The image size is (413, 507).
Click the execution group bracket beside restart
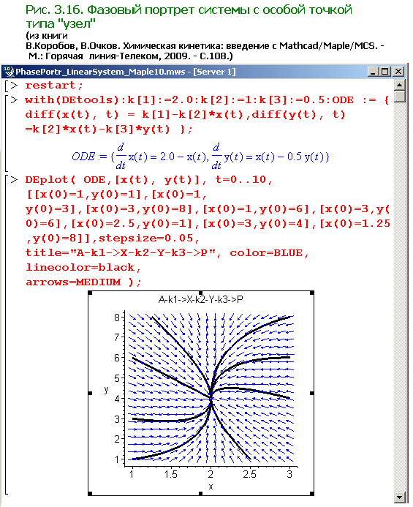tap(6, 86)
